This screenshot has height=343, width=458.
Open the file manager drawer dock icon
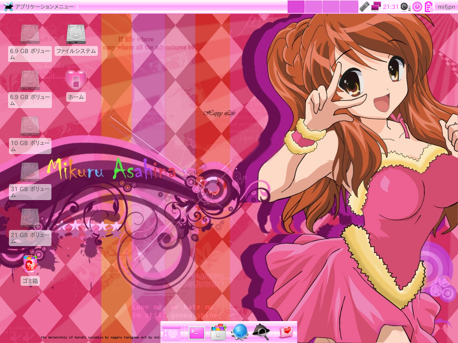pos(218,332)
